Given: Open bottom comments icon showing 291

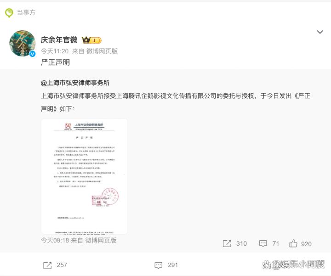Looking at the screenshot, I should 158,265.
